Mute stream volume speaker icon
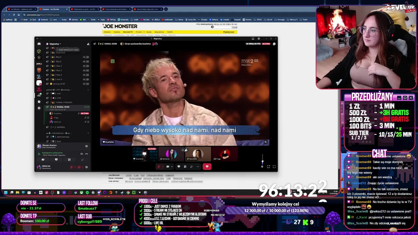418x235 pixels. click(262, 166)
